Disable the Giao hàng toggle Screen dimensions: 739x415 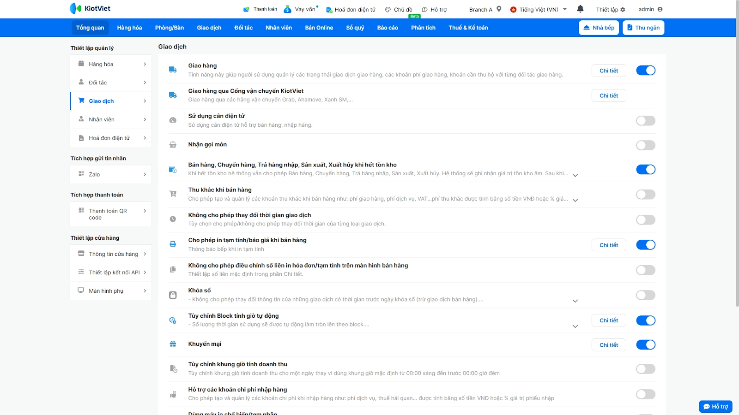(x=645, y=71)
